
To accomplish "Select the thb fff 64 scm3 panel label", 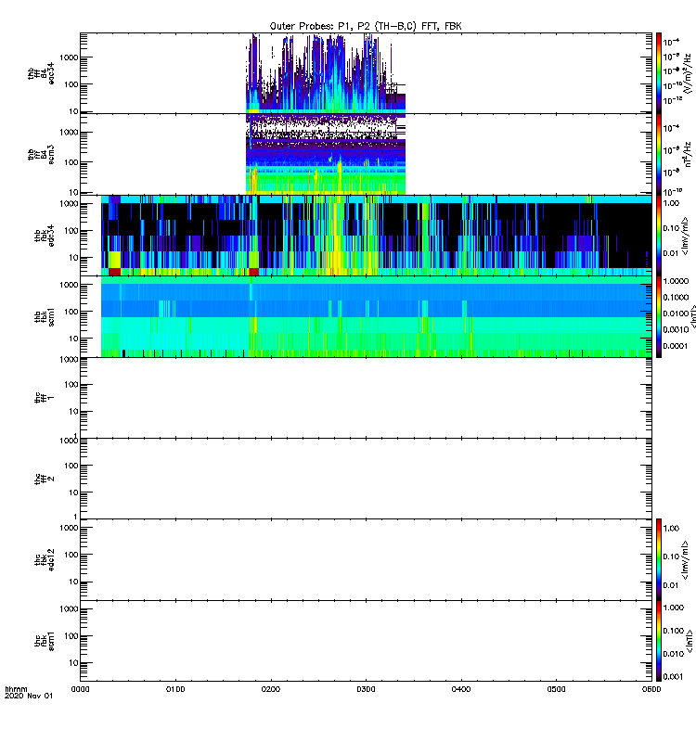I will point(41,154).
